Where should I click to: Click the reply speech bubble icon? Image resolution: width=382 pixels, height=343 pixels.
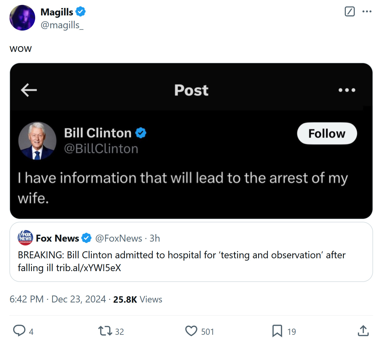click(x=19, y=331)
